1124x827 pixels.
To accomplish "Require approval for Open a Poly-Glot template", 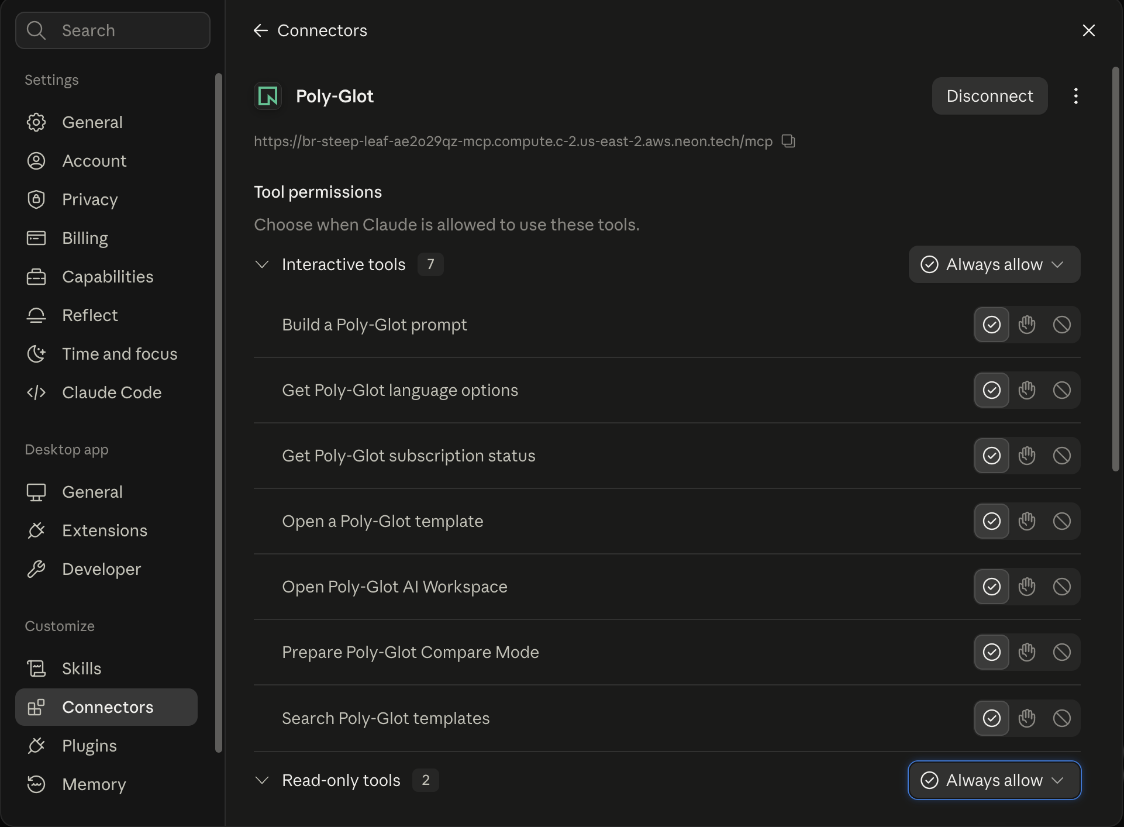I will (1027, 521).
